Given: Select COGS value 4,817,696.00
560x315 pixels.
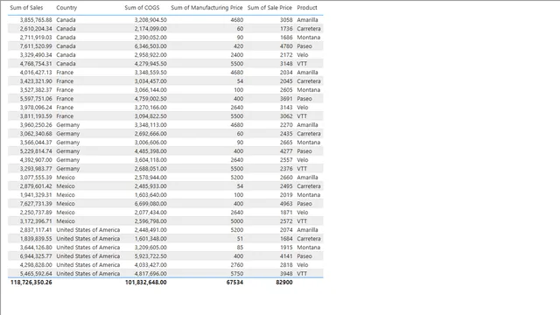Looking at the screenshot, I should pos(150,274).
